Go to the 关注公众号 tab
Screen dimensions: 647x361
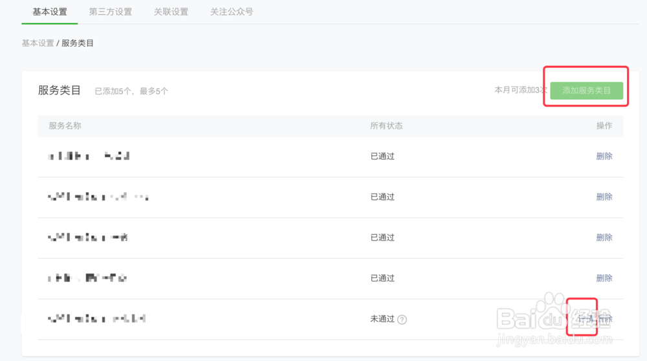pos(232,12)
